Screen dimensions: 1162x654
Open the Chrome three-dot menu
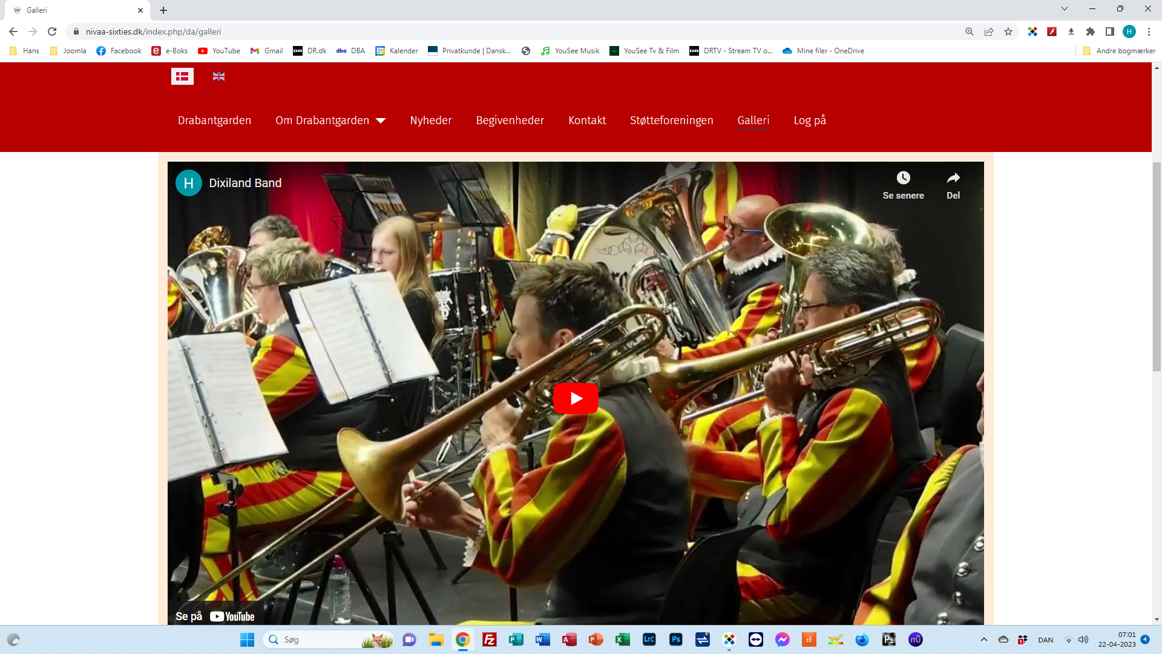(x=1149, y=31)
